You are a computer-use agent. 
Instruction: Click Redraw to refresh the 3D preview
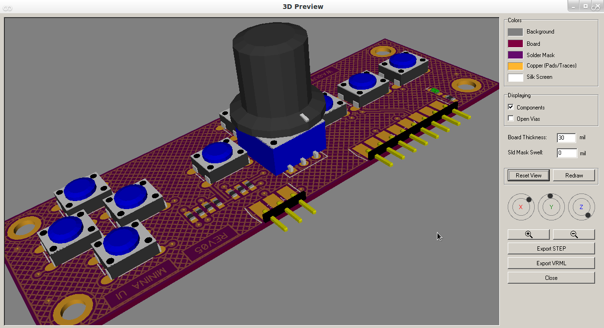coord(574,175)
